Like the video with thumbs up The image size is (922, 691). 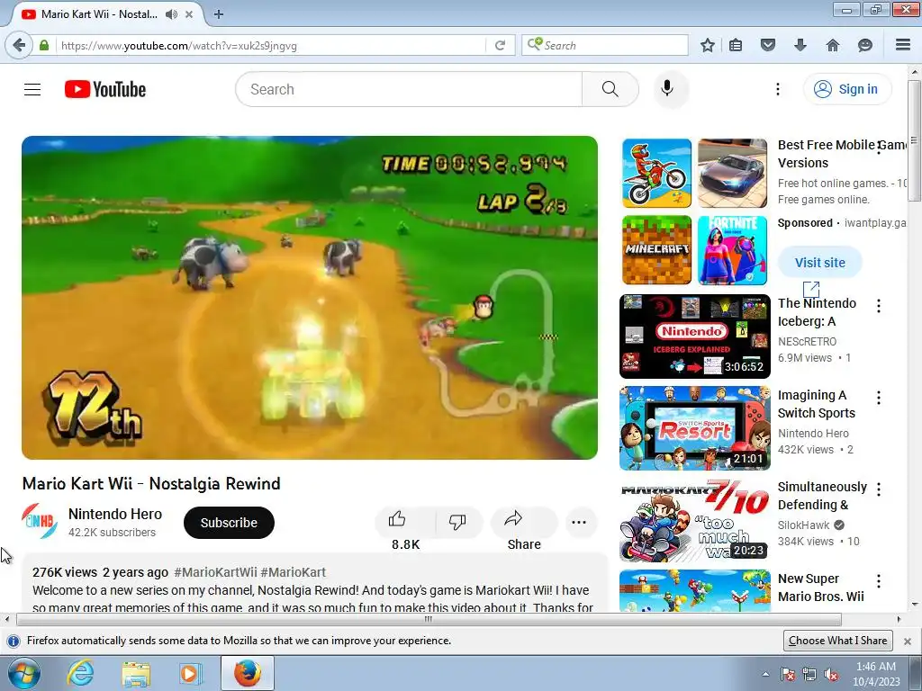(397, 519)
